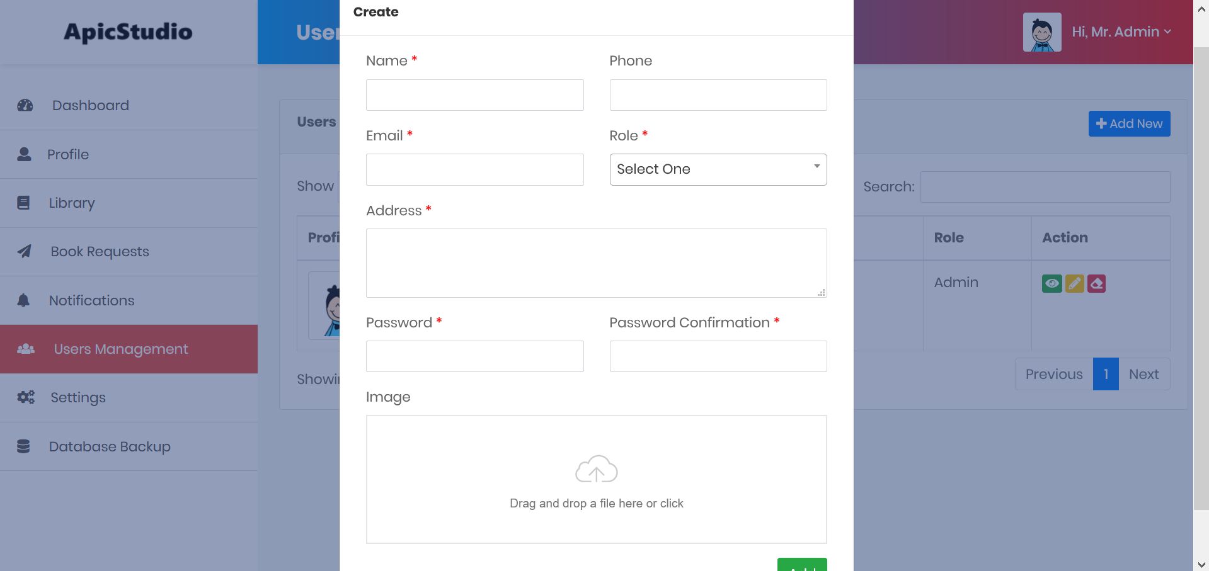Click the Library book icon
The image size is (1209, 571).
click(23, 203)
